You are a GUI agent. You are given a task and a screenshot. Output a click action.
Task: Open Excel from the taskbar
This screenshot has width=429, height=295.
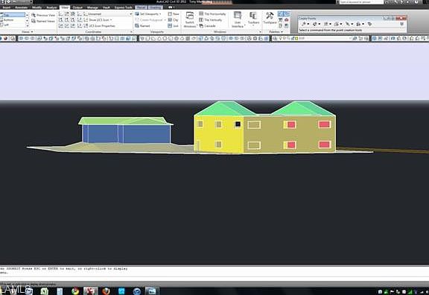(x=45, y=291)
